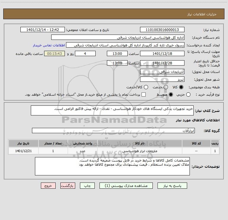This screenshot has height=220, width=228.
Task: Toggle the اسناد خزانه اسلامی payment checkbox
Action: (144, 94)
